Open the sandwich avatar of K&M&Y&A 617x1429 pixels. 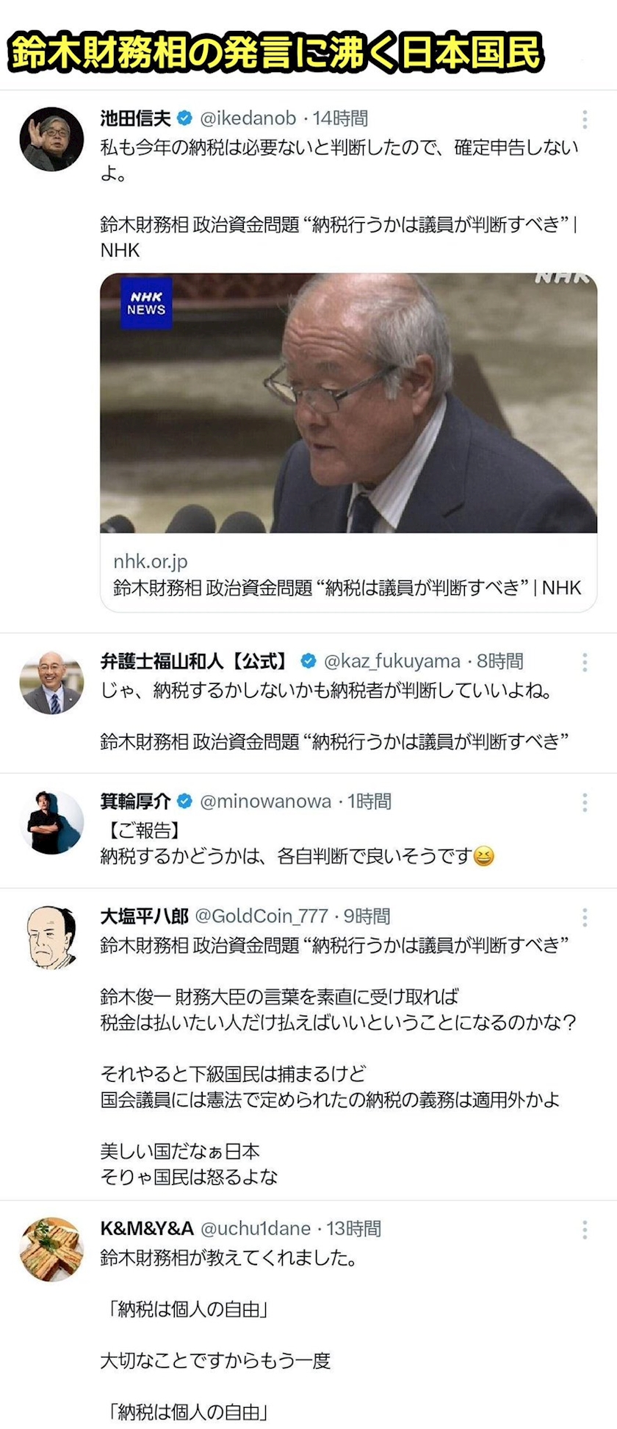[x=51, y=1250]
